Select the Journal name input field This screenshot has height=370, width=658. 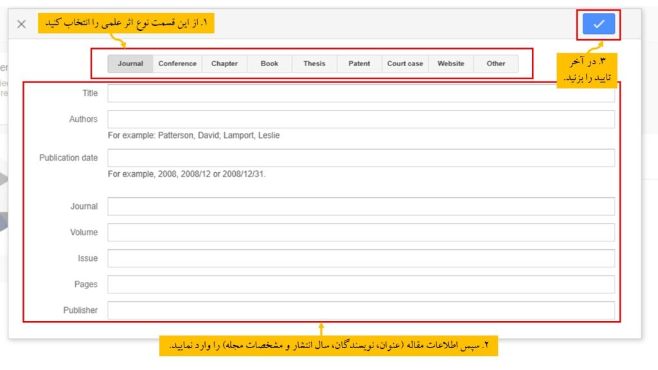pyautogui.click(x=360, y=206)
